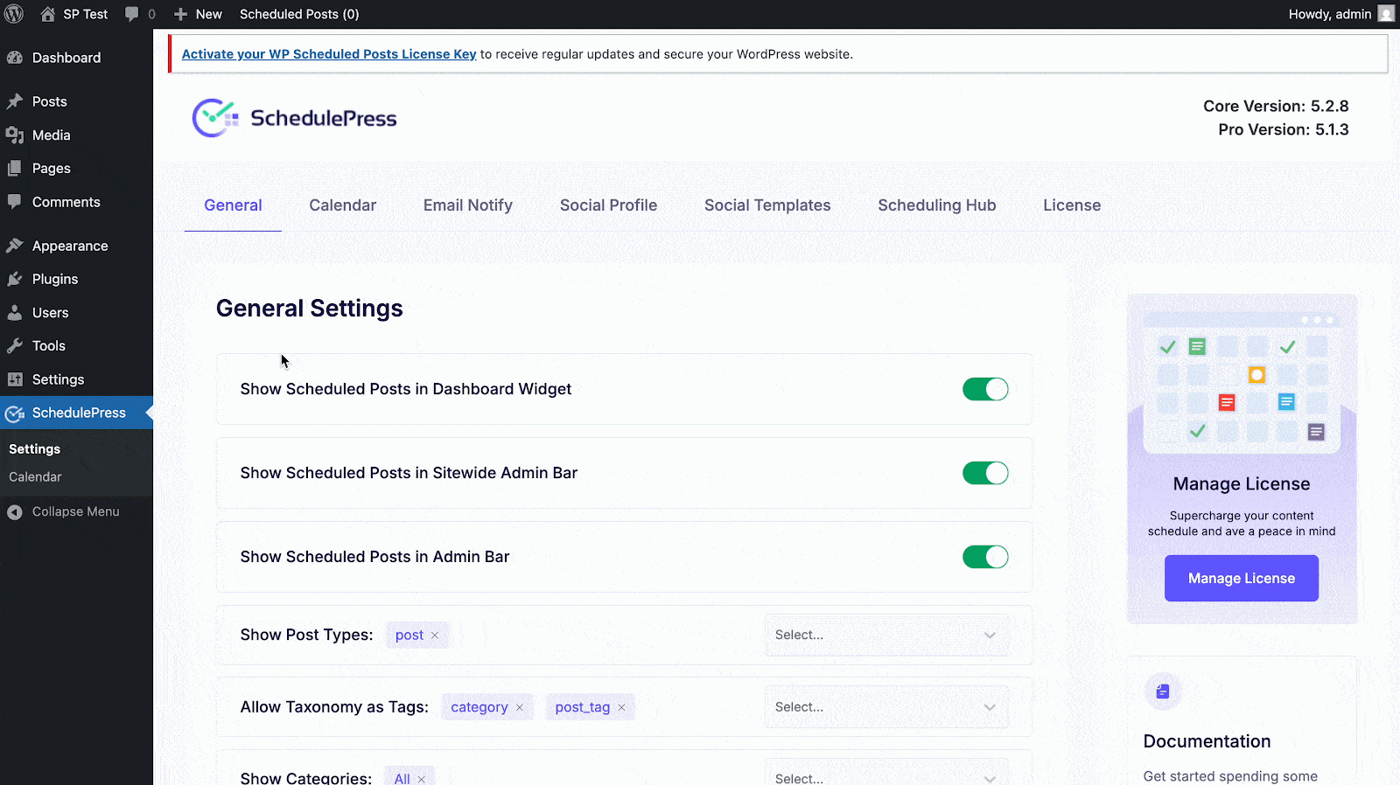
Task: Click the Posts pin icon
Action: (x=15, y=101)
